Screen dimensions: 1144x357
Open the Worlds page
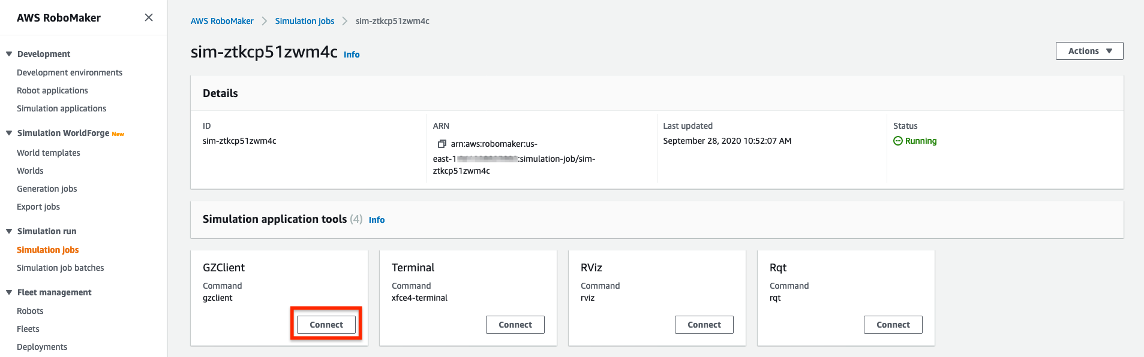click(x=30, y=171)
